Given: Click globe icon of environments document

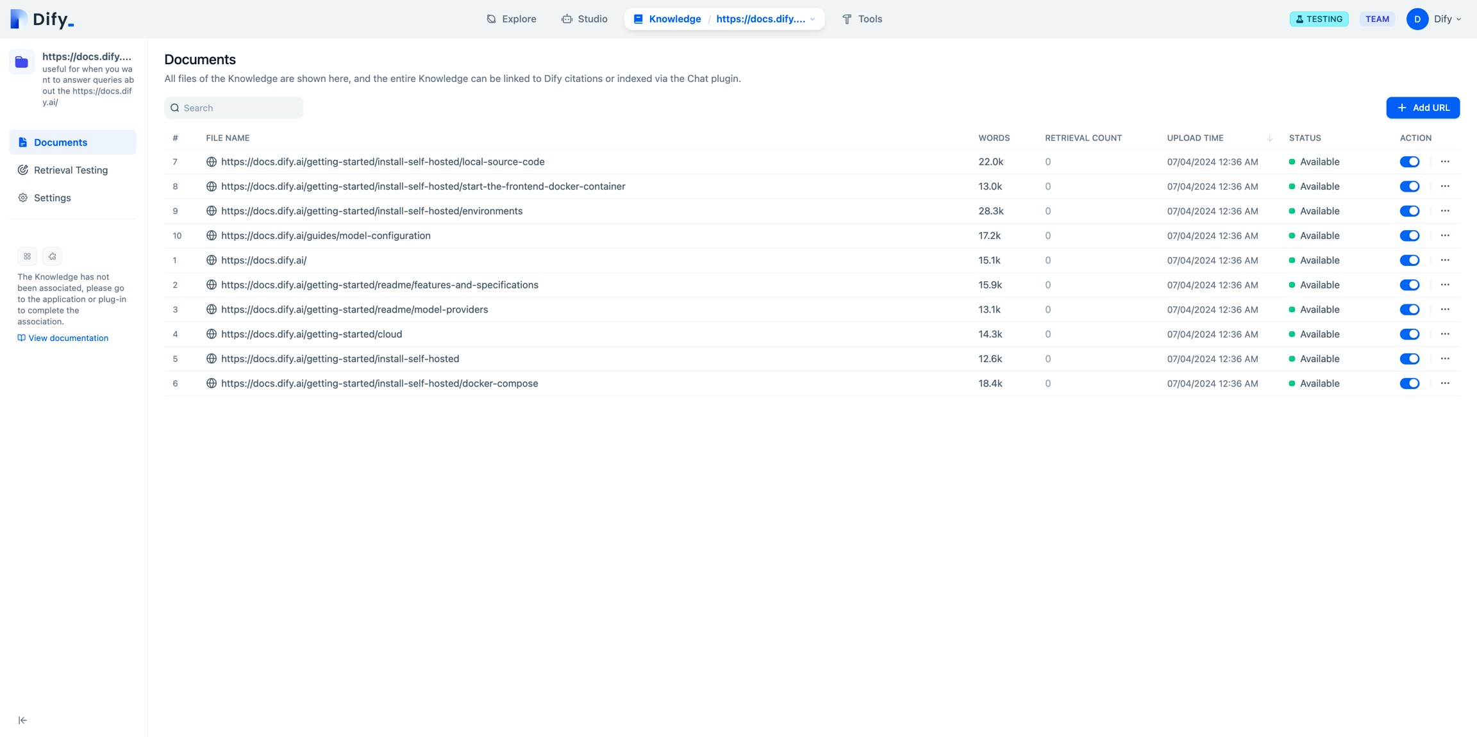Looking at the screenshot, I should (211, 211).
